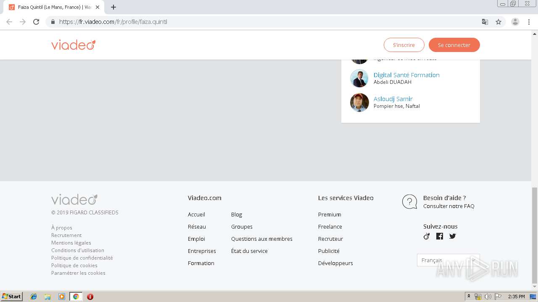This screenshot has height=302, width=538.
Task: Click the taskbar clock showing 2:35 PM
Action: point(516,297)
